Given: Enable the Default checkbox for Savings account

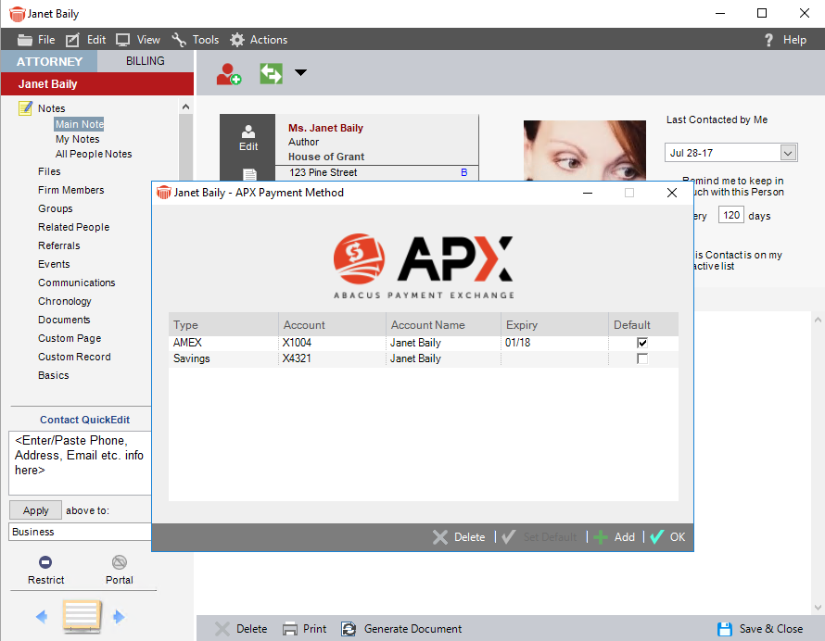Looking at the screenshot, I should (x=642, y=358).
